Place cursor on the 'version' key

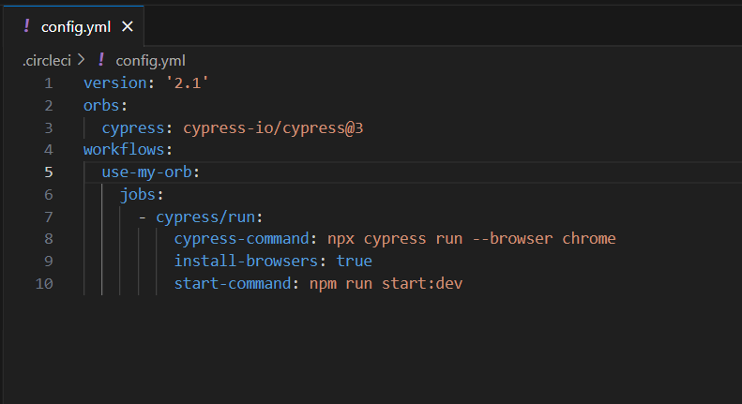115,82
